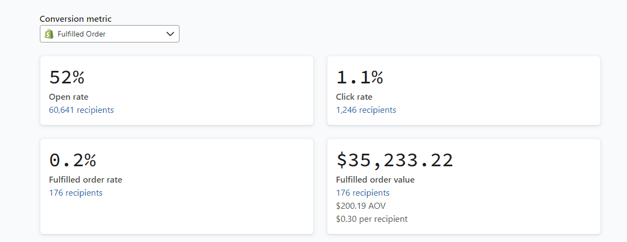Image resolution: width=627 pixels, height=242 pixels.
Task: Click the Shopify bag icon in the dropdown
Action: [49, 34]
